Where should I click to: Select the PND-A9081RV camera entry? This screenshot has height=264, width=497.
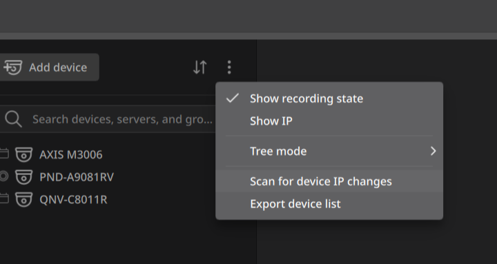(x=77, y=177)
